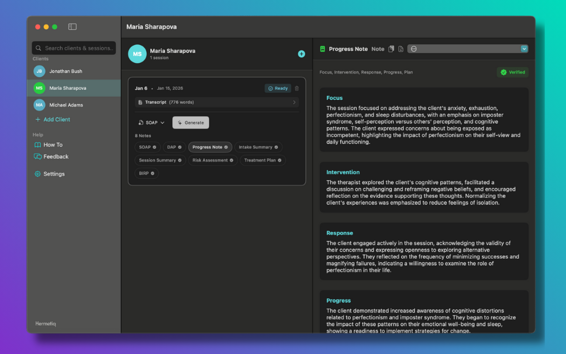Select the Risk Assessment note chip
Image resolution: width=566 pixels, height=354 pixels.
pos(213,160)
